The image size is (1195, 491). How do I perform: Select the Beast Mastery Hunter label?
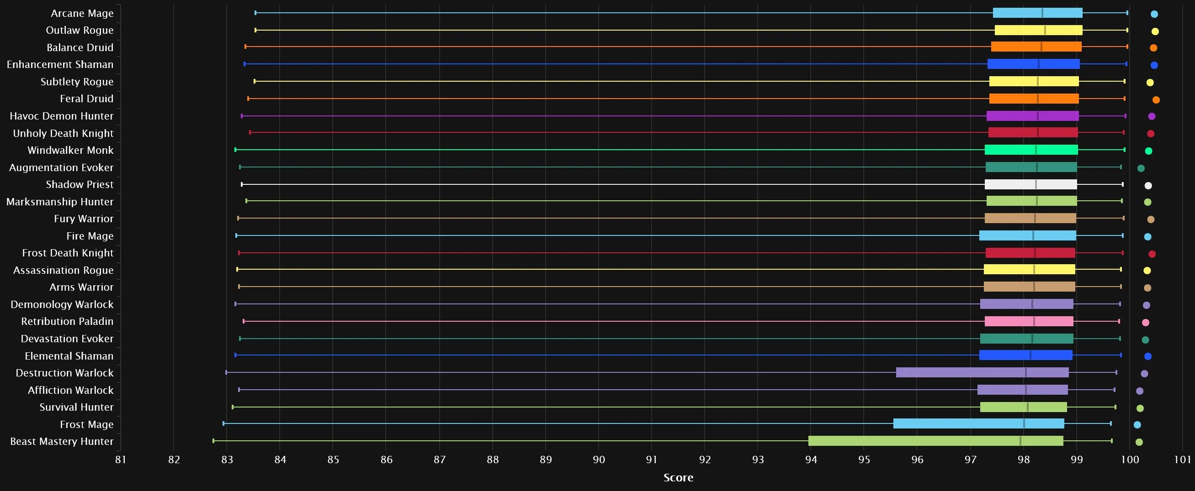click(62, 442)
